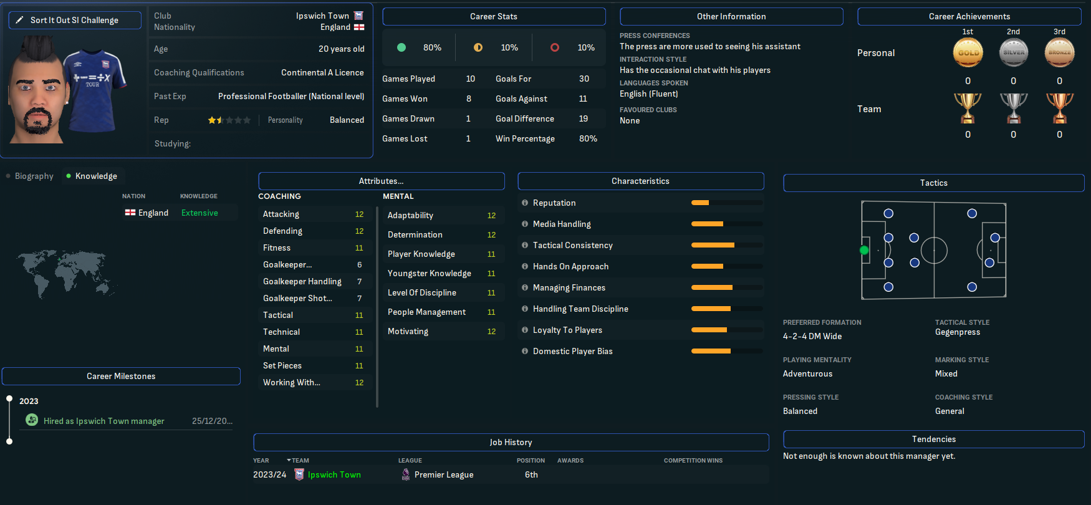Click the Premier League logo in Job History
This screenshot has height=505, width=1091.
[x=406, y=474]
